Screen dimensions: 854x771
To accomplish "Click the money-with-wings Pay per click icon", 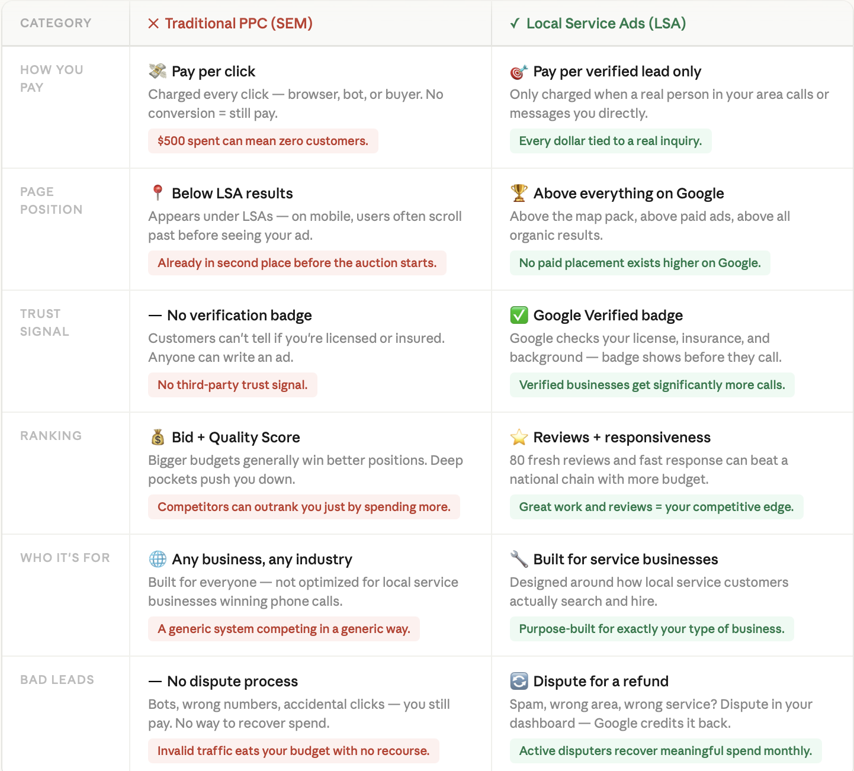I will point(156,70).
